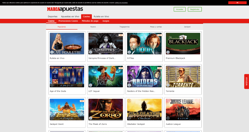Select Casino in the red submenu bar

pyautogui.click(x=51, y=21)
